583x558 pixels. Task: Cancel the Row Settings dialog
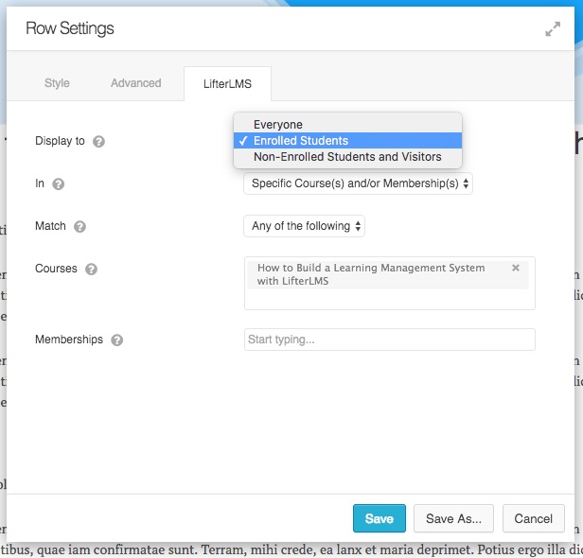pos(534,518)
